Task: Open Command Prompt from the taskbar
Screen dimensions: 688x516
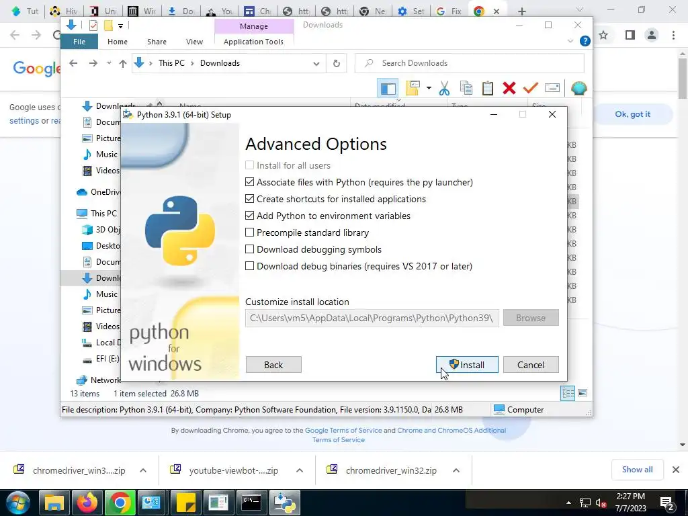Action: 252,503
